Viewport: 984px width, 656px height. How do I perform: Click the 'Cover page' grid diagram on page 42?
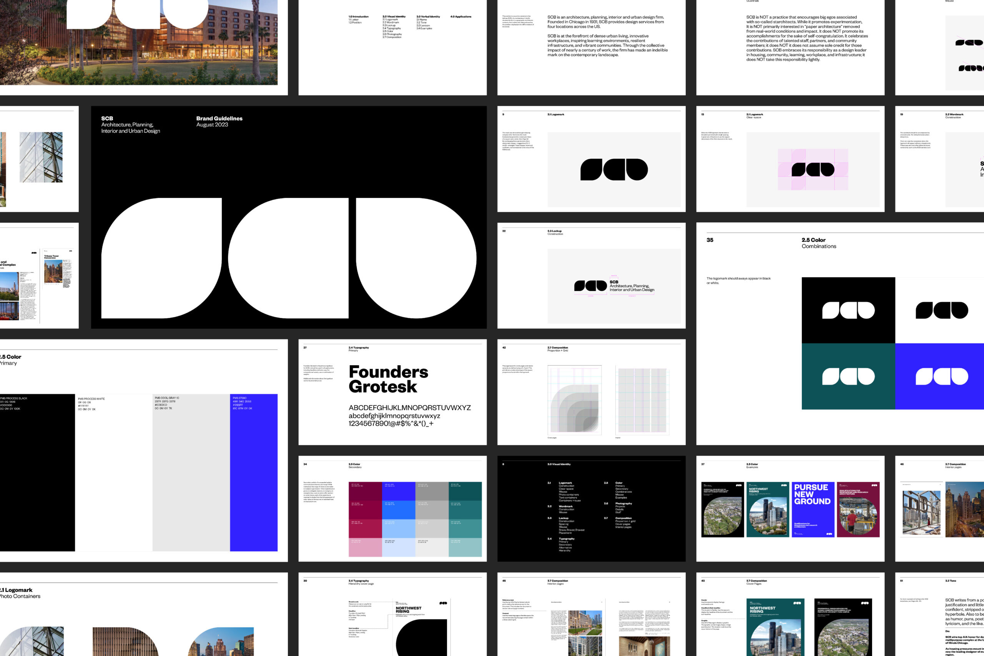(x=575, y=400)
